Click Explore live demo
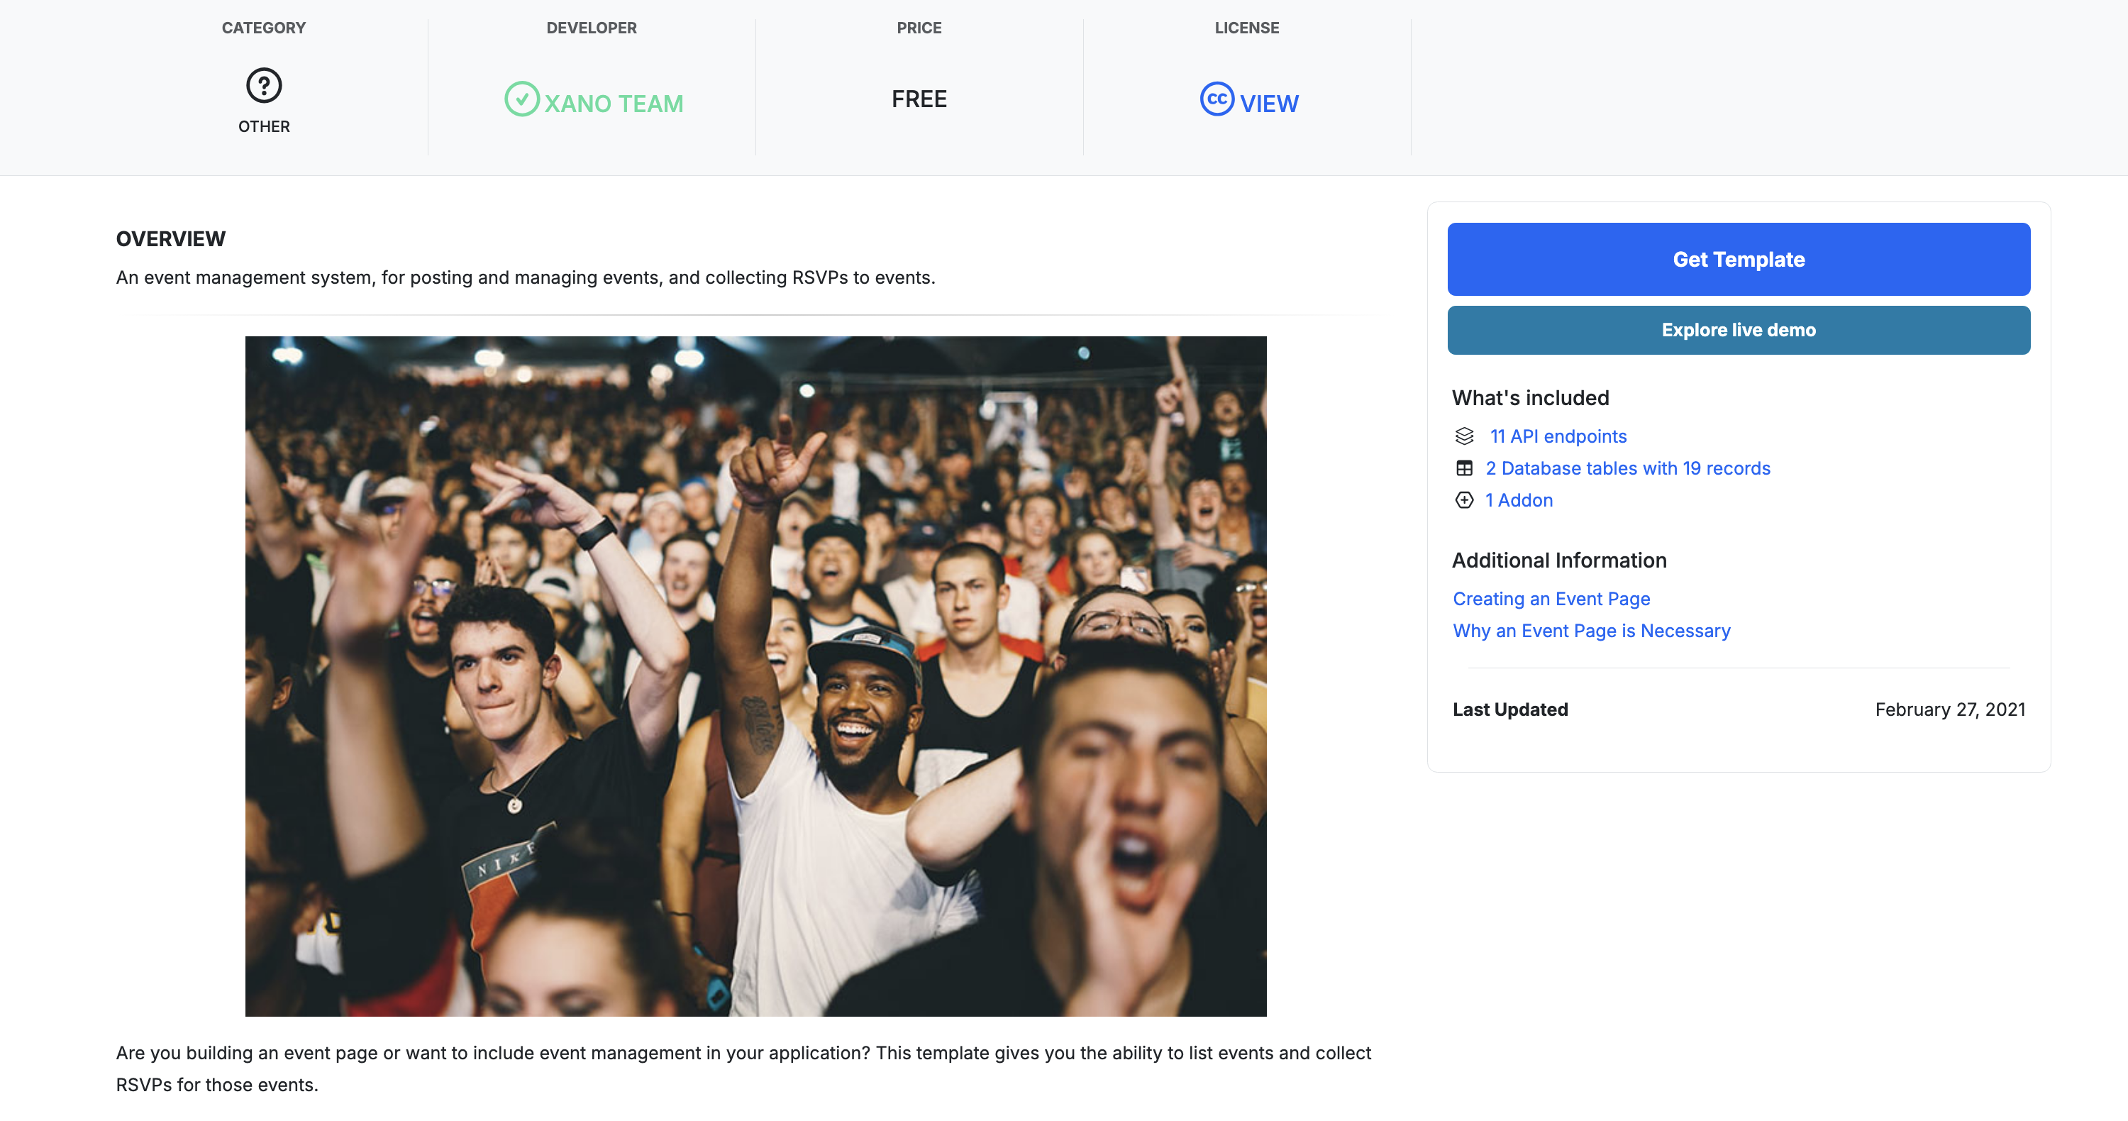Viewport: 2128px width, 1121px height. tap(1738, 330)
